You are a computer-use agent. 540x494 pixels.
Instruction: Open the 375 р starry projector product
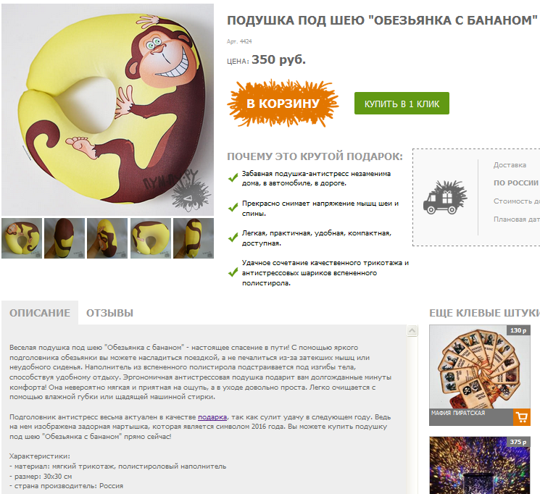(x=479, y=465)
